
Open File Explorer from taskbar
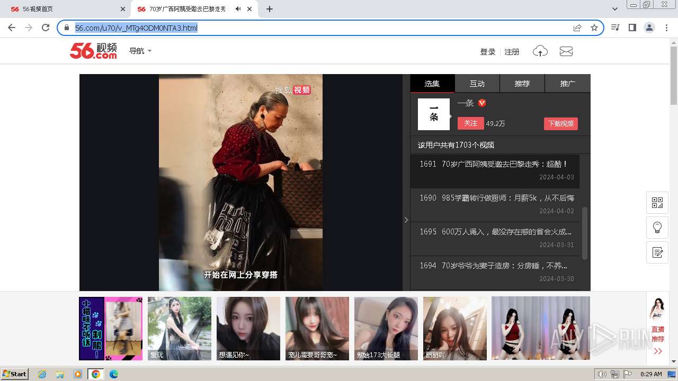point(60,374)
